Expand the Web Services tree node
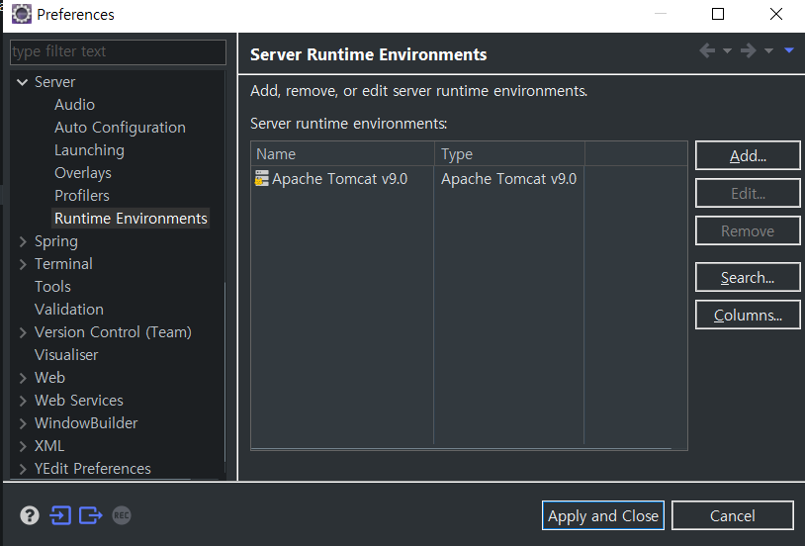This screenshot has height=546, width=805. 23,401
